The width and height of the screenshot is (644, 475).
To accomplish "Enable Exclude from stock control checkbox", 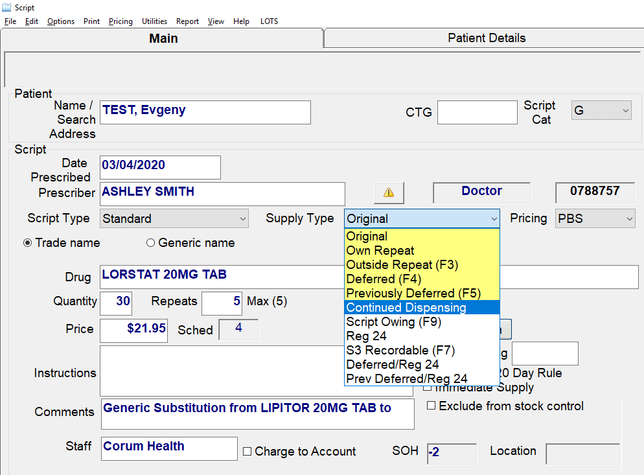I will point(431,406).
